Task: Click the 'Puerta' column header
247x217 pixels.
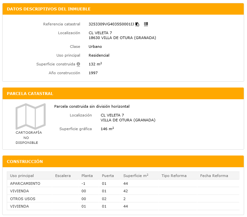Action: click(x=108, y=176)
